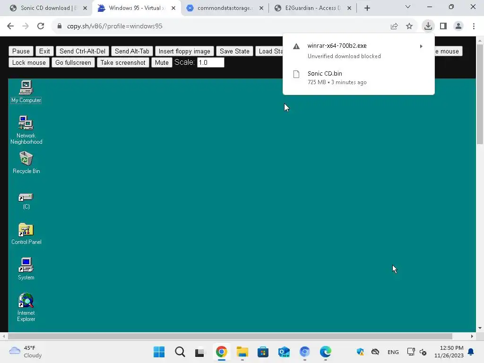Bookmark this page with star icon
Screen dimensions: 484x363
(x=409, y=26)
